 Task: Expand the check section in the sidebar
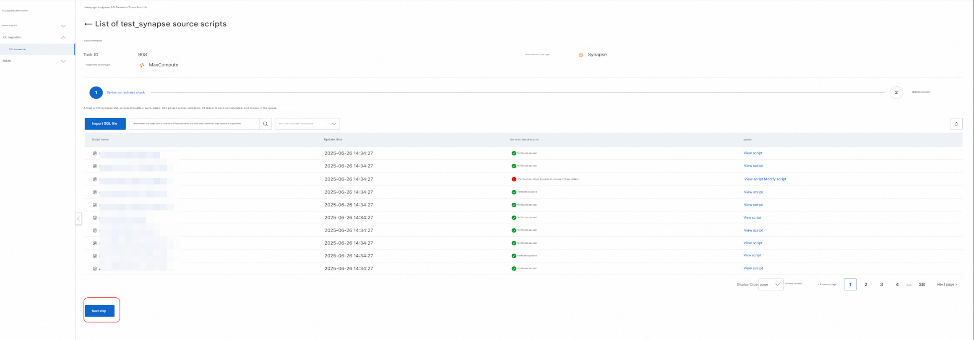pyautogui.click(x=63, y=61)
